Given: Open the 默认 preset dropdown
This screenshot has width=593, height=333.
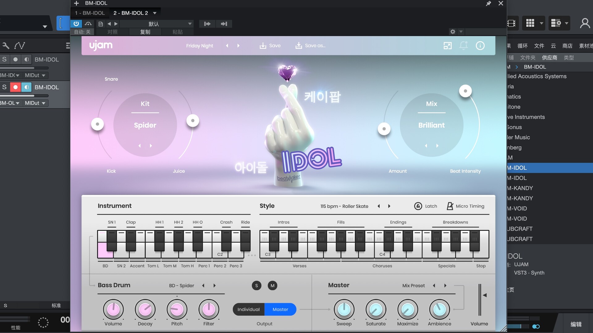Looking at the screenshot, I should pos(157,24).
